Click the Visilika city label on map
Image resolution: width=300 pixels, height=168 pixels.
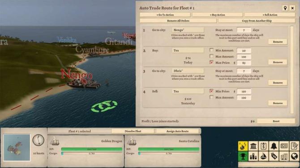pyautogui.click(x=67, y=40)
